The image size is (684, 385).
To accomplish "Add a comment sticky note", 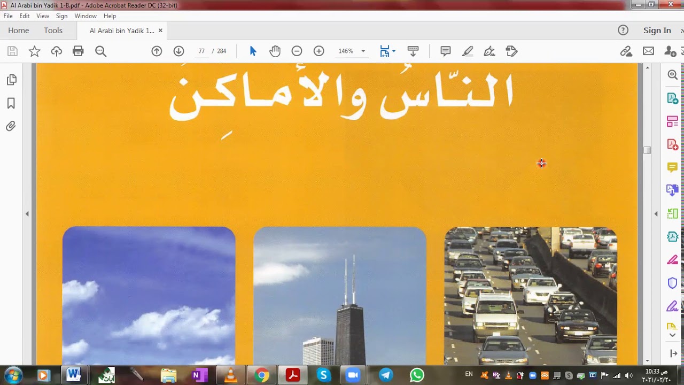I will (445, 51).
